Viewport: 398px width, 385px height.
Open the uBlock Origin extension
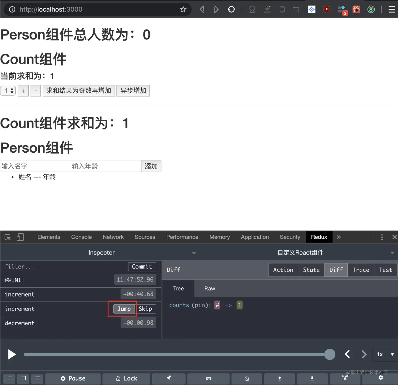[326, 9]
